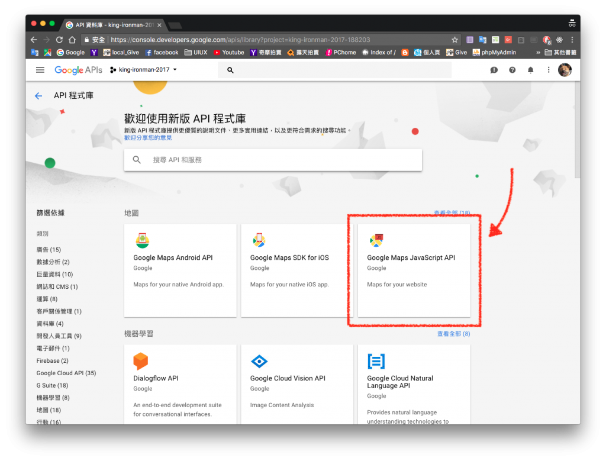The height and width of the screenshot is (461, 606).
Task: Filter by 巨量資料 (10) category
Action: (54, 275)
